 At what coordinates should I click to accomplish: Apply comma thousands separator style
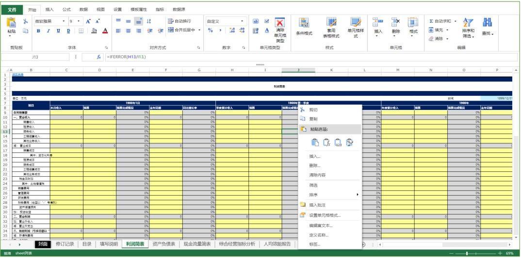click(220, 30)
